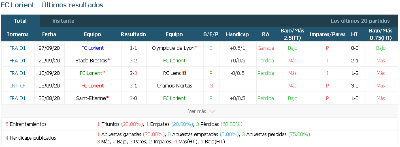
Task: Click the Saint-Etienne team name
Action: pos(91,98)
